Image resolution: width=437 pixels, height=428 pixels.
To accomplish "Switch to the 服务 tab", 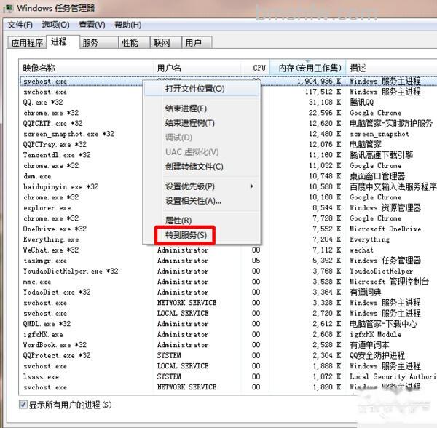I will coord(99,43).
